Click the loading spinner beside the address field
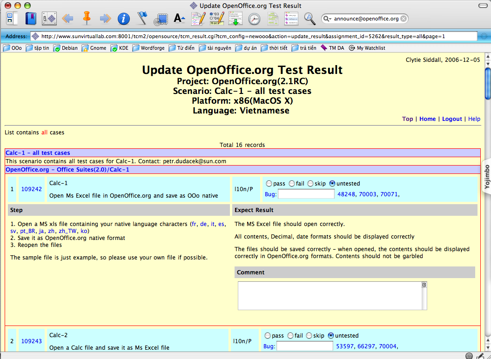 [484, 36]
